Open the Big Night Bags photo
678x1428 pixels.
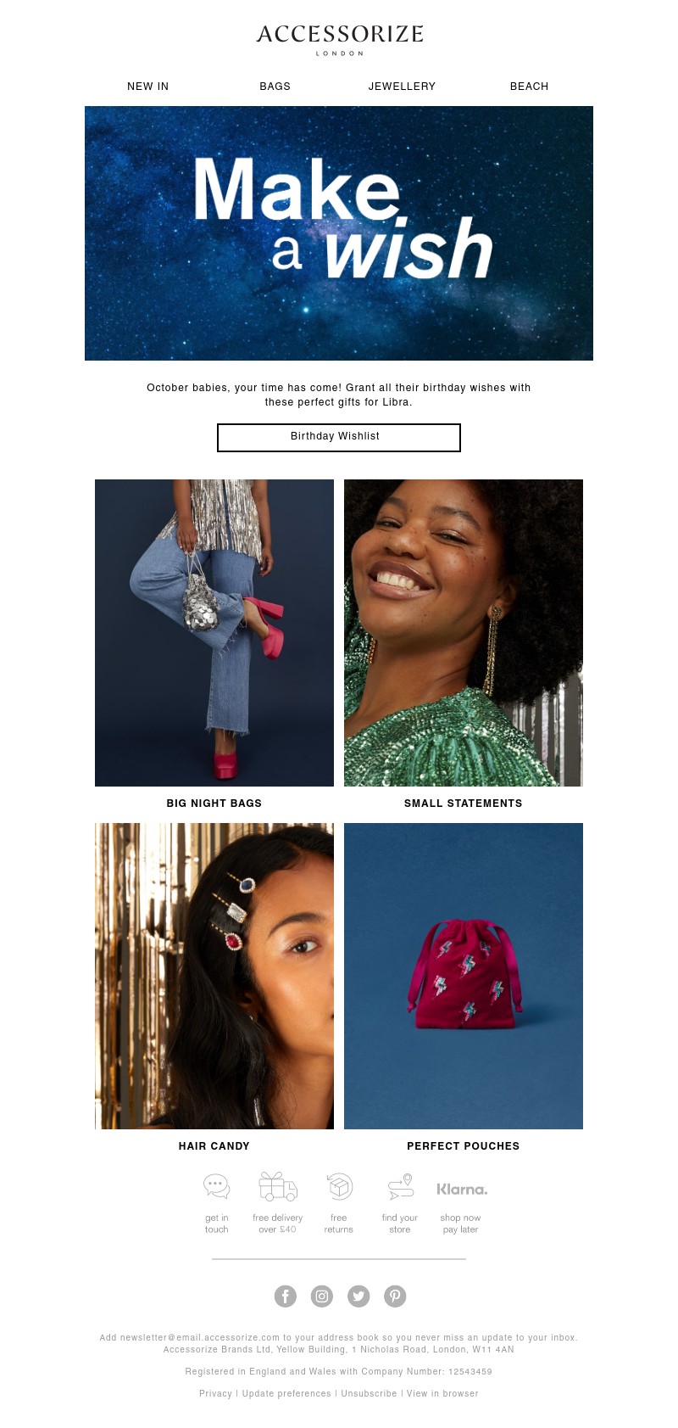214,633
